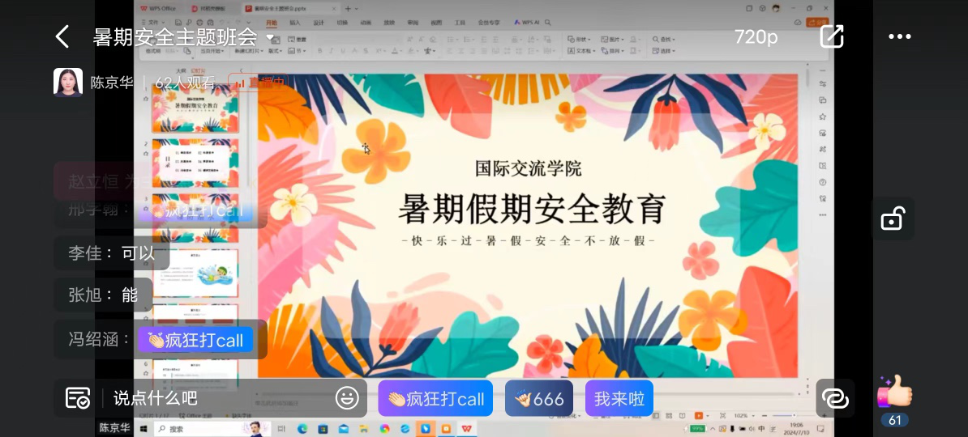This screenshot has height=437, width=968.
Task: Send the 疯狂打call quick reply
Action: click(435, 398)
